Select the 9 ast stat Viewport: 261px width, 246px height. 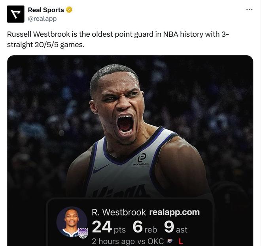tap(176, 227)
